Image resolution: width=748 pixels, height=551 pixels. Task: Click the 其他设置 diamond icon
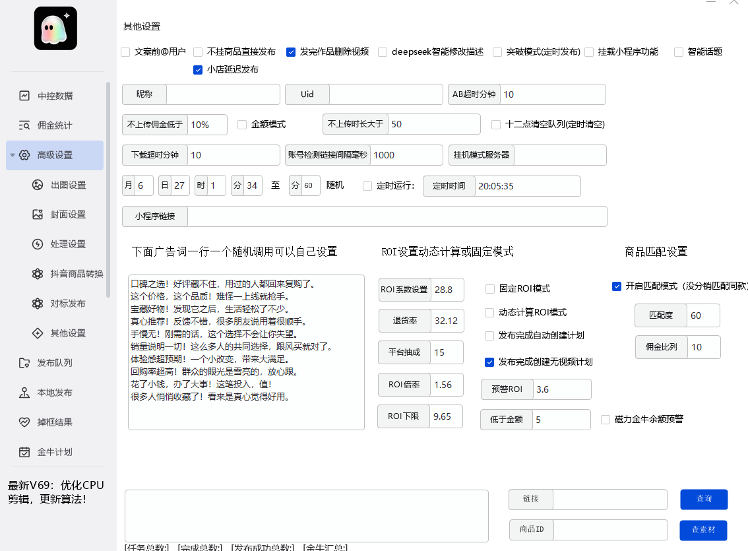(38, 333)
